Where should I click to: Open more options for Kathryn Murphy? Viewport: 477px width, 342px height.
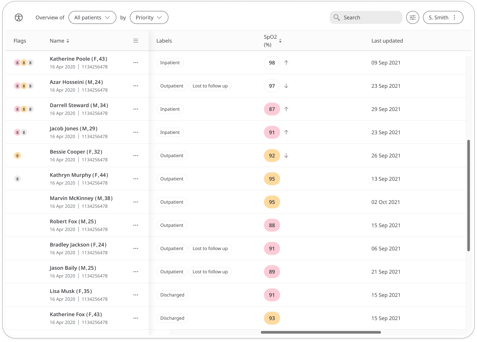[136, 179]
